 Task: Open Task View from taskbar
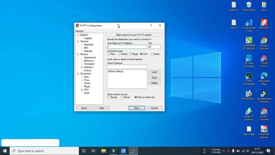coord(93,151)
